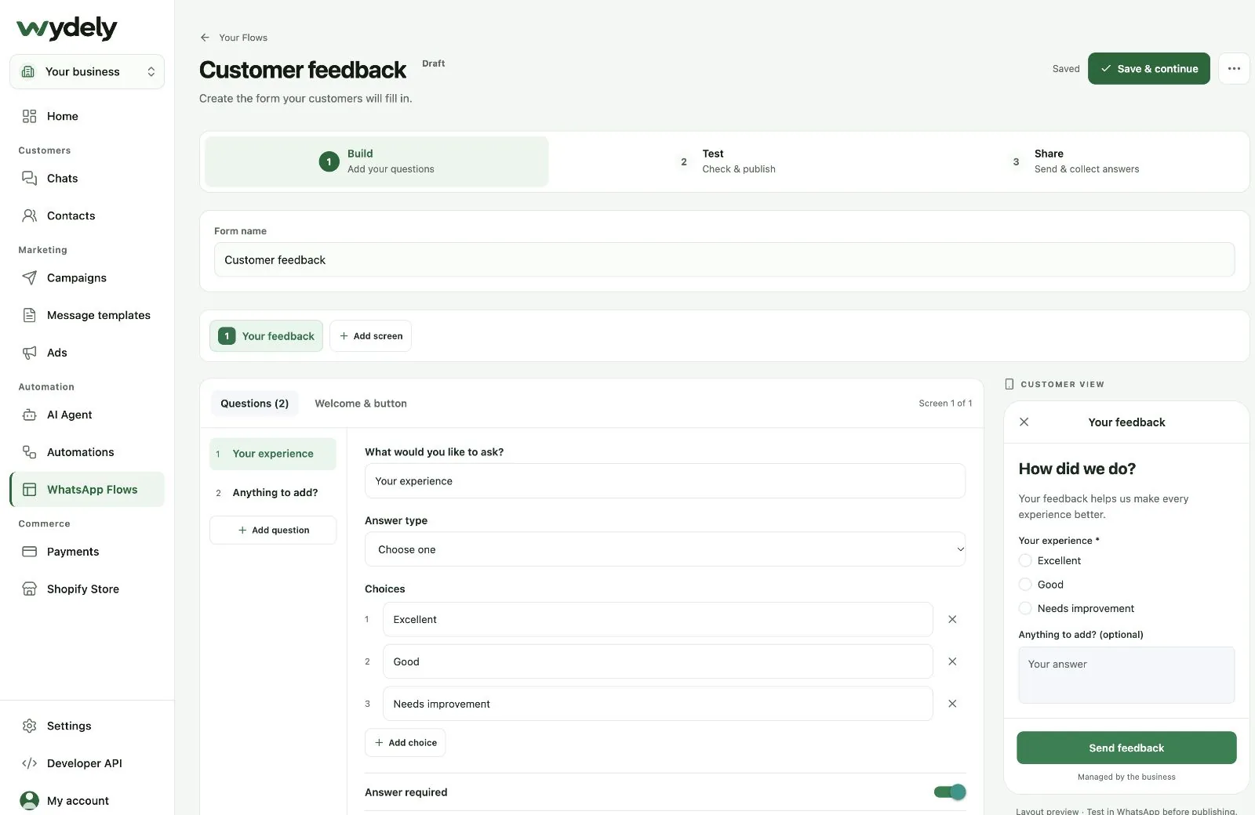Remove the Good choice
This screenshot has height=815, width=1255.
(952, 661)
